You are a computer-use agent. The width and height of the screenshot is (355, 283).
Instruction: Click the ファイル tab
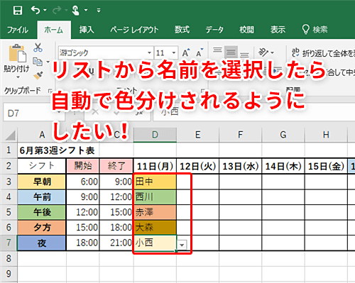[17, 30]
